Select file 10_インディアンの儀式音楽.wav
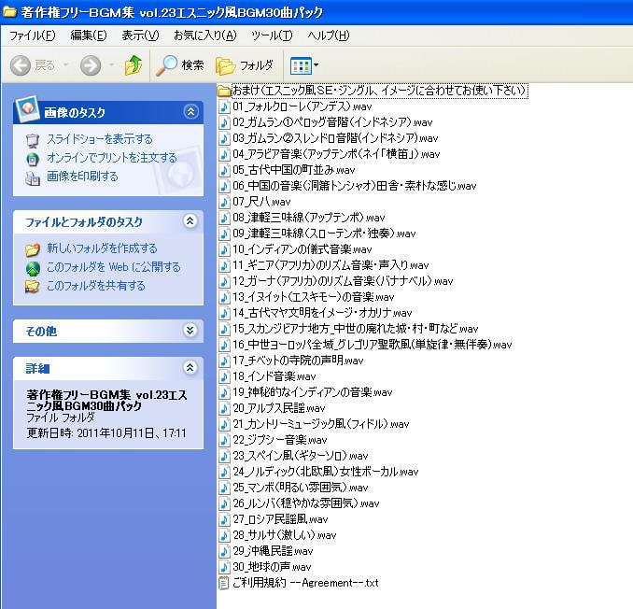This screenshot has height=609, width=633. coord(302,249)
